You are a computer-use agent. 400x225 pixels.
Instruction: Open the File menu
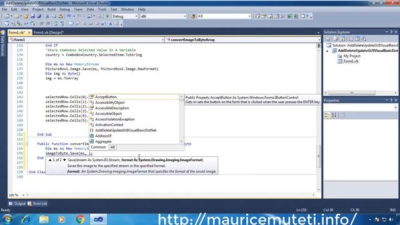pos(4,9)
